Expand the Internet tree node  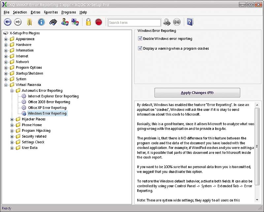(x=6, y=56)
